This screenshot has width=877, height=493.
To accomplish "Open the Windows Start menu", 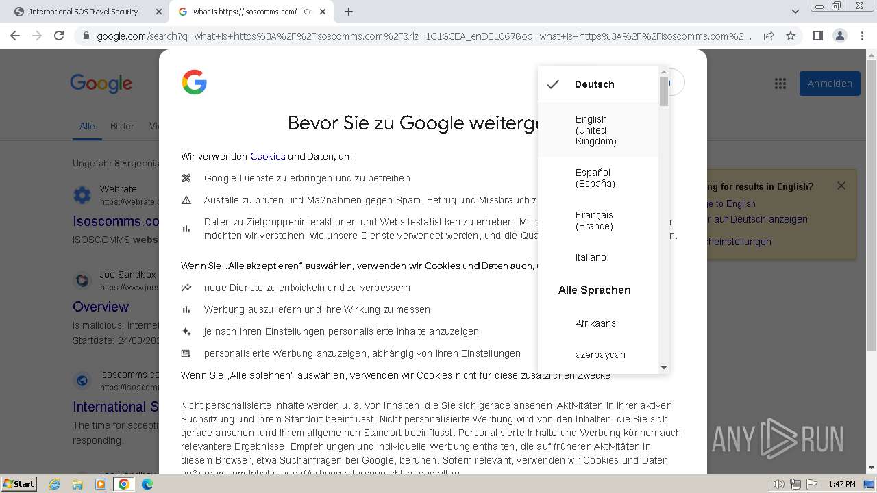I will [x=19, y=483].
